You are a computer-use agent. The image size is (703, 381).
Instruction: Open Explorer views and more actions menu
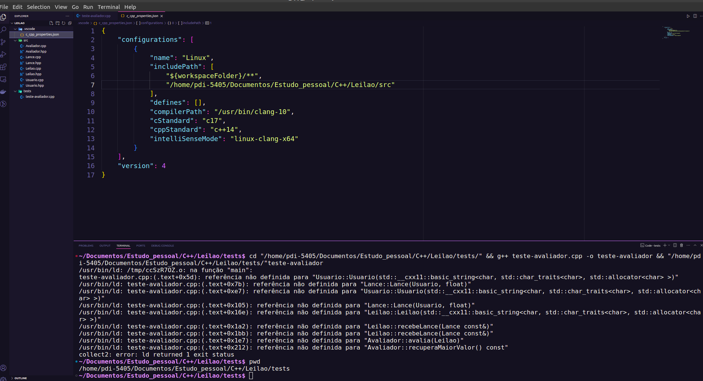coord(67,16)
